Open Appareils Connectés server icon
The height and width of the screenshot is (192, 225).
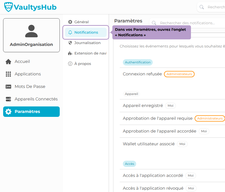pyautogui.click(x=8, y=99)
